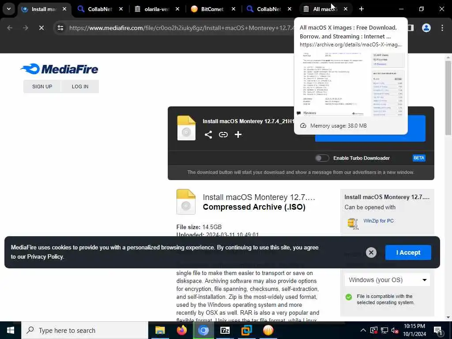Dismiss the cookie banner with X
The width and height of the screenshot is (452, 339).
[x=371, y=252]
